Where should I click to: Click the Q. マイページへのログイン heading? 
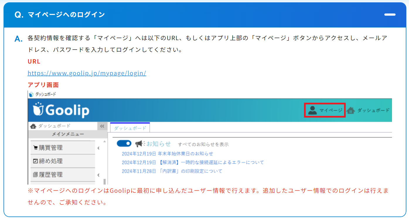click(59, 15)
